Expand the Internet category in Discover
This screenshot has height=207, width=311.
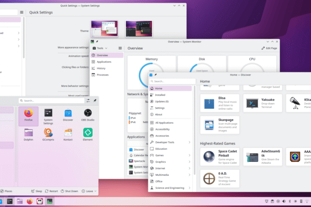[189, 168]
